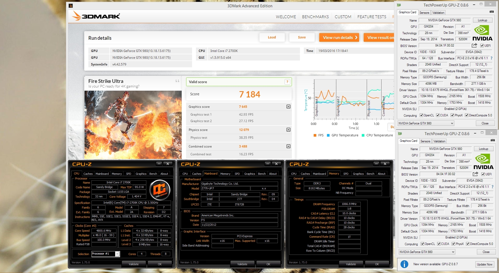Viewport: 499px width, 273px height.
Task: Expand the Combined score section in 3DMark
Action: pos(288,147)
